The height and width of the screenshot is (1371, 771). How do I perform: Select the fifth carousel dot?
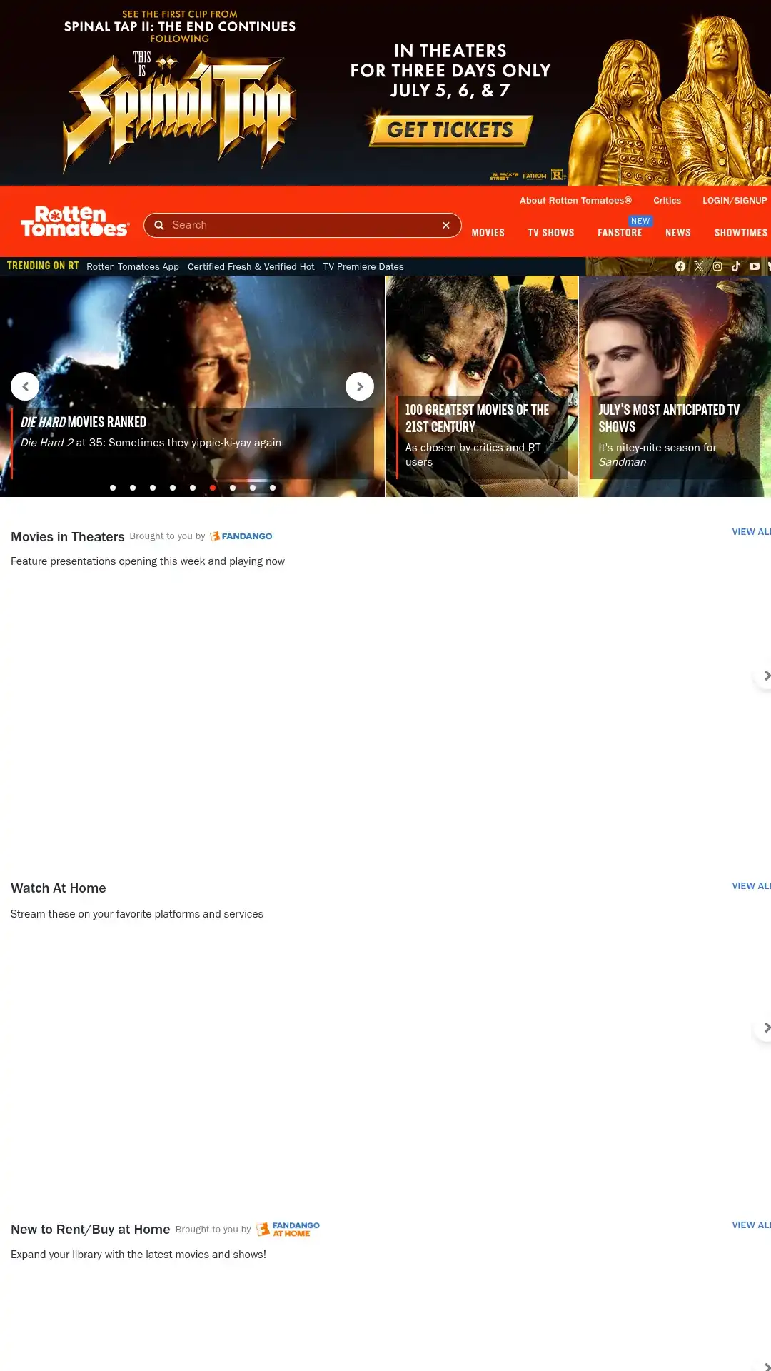click(193, 488)
